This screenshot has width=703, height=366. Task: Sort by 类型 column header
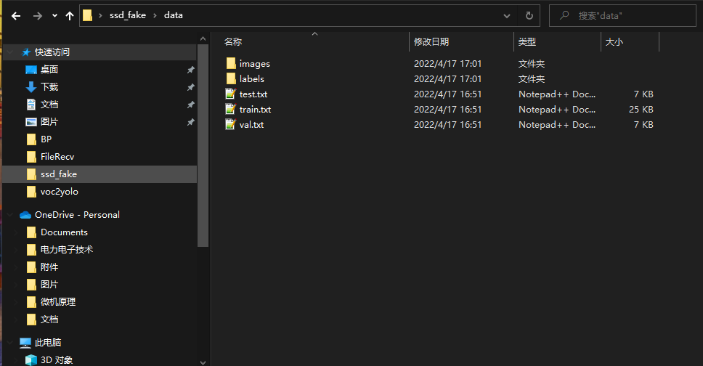click(527, 41)
